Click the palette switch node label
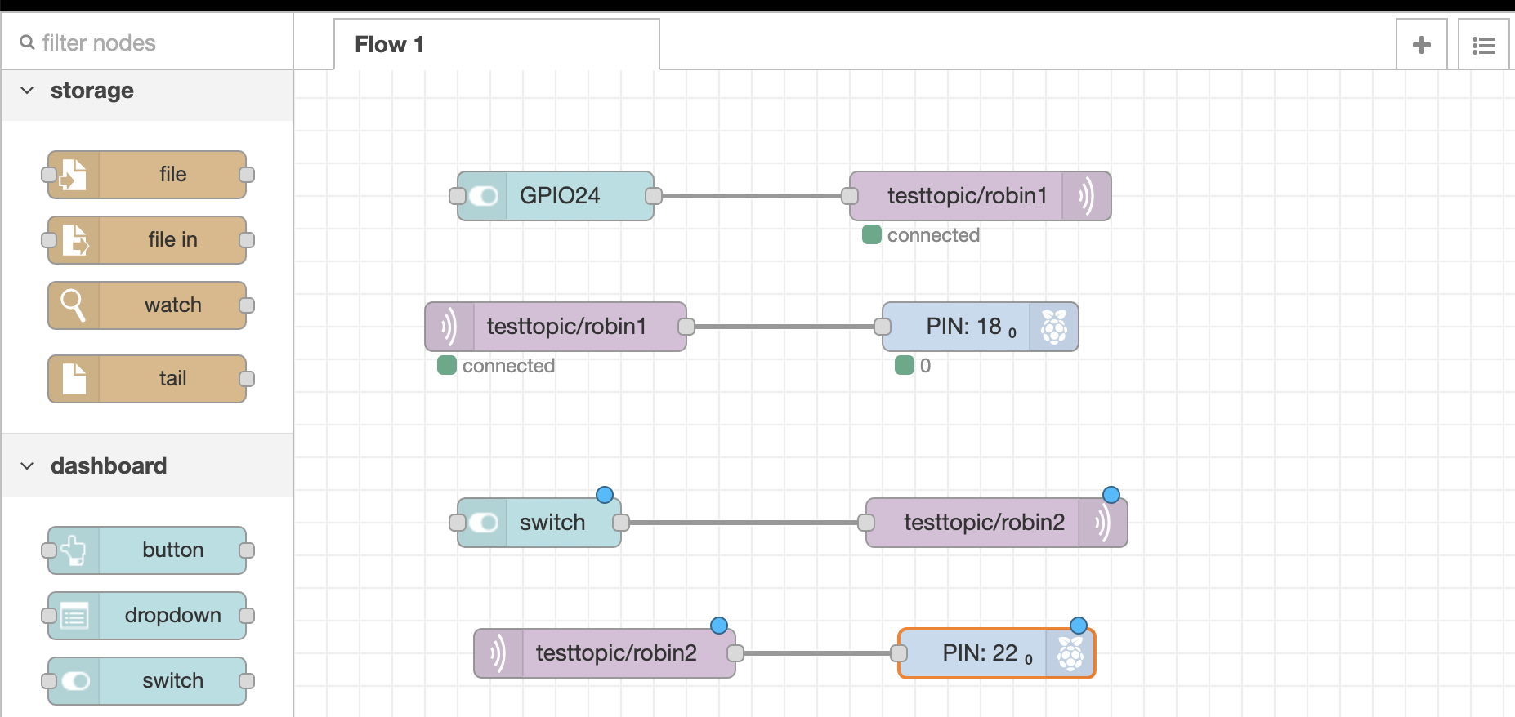The width and height of the screenshot is (1515, 717). tap(173, 681)
